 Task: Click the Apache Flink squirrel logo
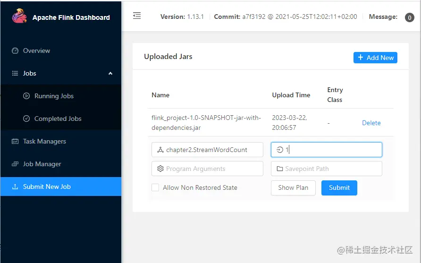point(19,16)
